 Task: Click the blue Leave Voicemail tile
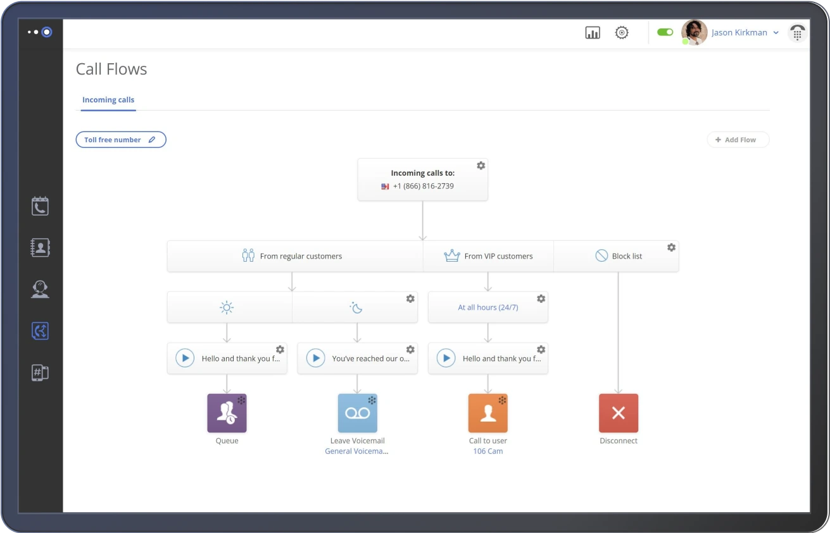357,414
